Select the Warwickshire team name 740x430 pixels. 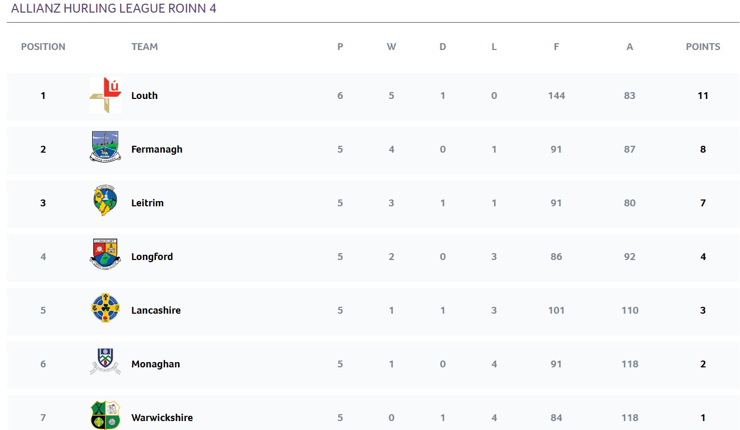(162, 418)
